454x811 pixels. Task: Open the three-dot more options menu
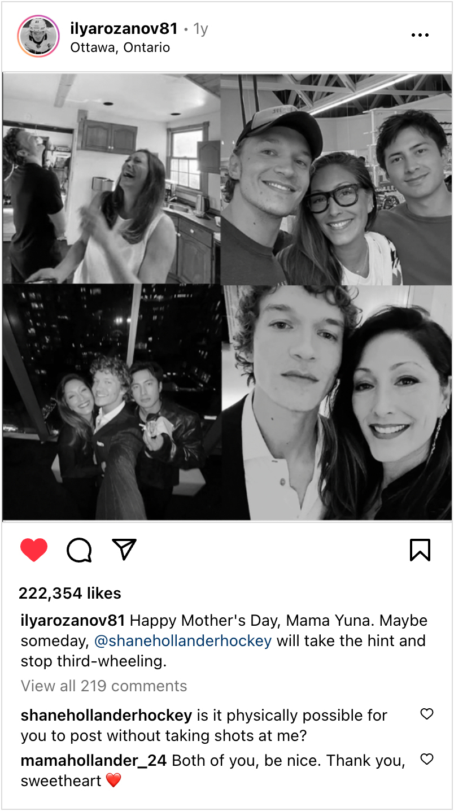point(420,35)
